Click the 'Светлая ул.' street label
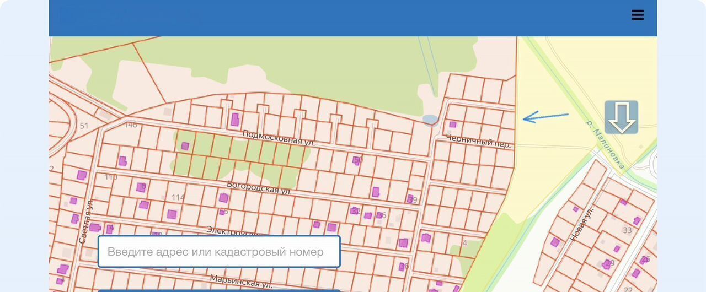The width and height of the screenshot is (706, 292). [87, 221]
